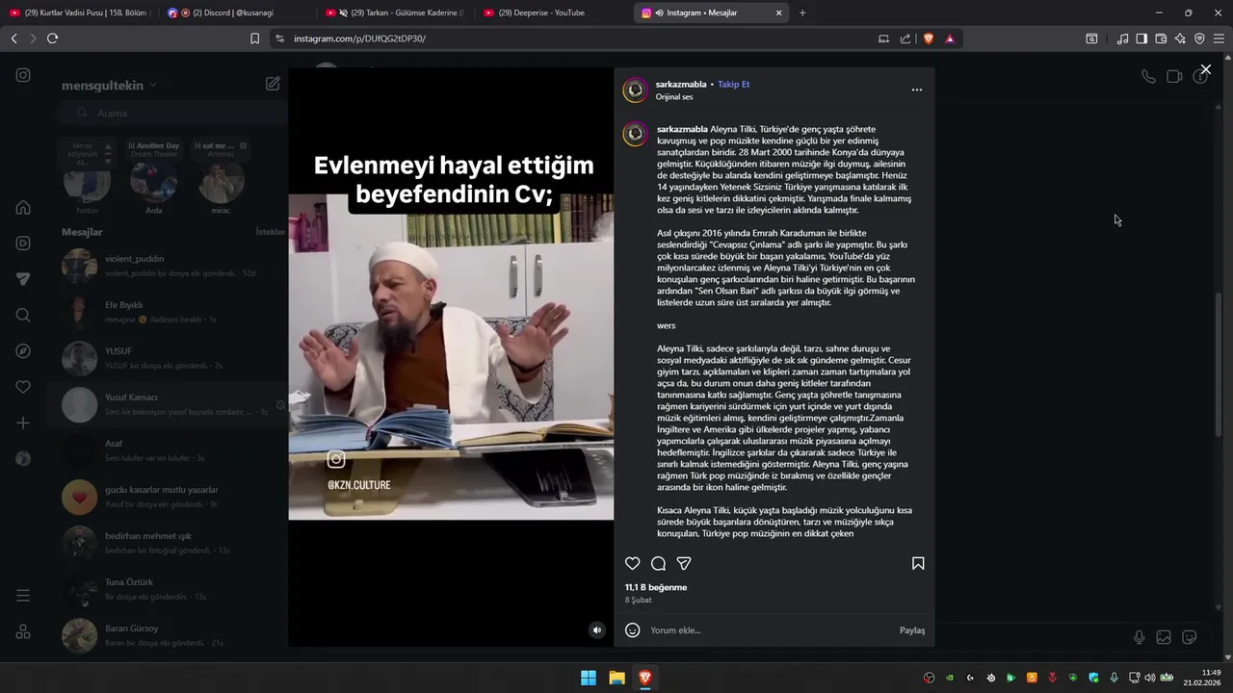Viewport: 1233px width, 693px height.
Task: Toggle the Brave sidebar panel
Action: (1141, 38)
